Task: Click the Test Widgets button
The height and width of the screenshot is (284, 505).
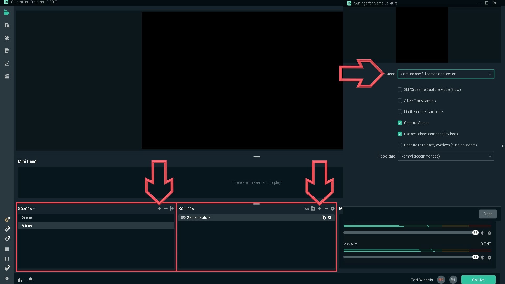Action: pos(422,280)
